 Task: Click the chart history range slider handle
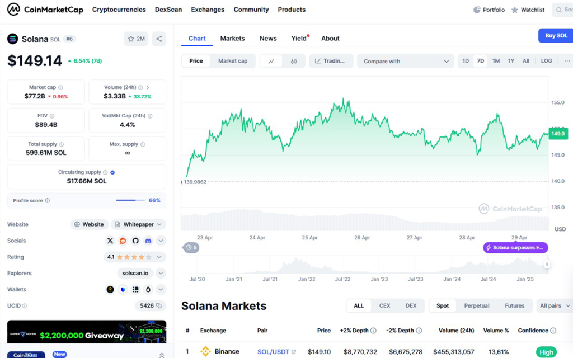point(547,264)
